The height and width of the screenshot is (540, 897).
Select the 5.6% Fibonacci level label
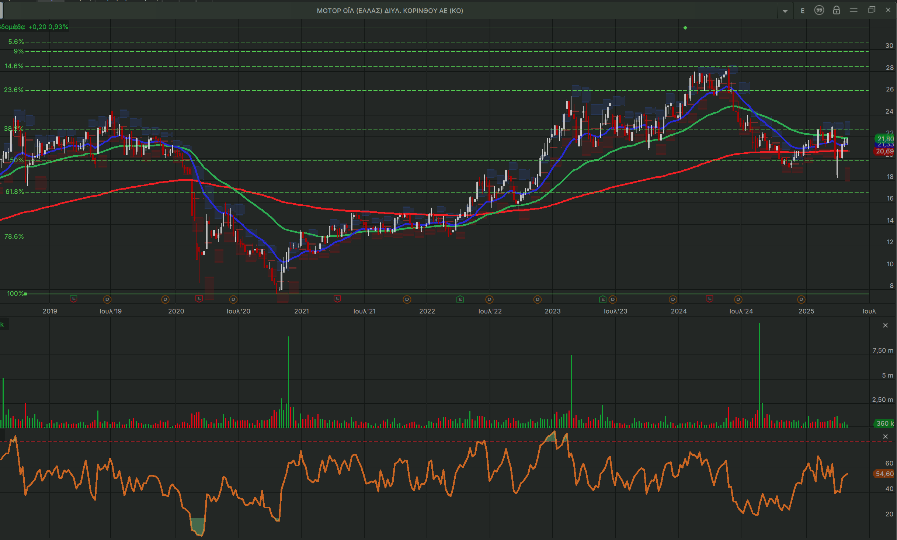click(x=16, y=42)
